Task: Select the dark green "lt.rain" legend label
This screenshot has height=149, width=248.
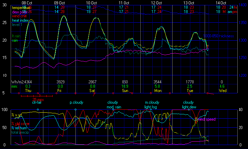Action: click(x=16, y=36)
